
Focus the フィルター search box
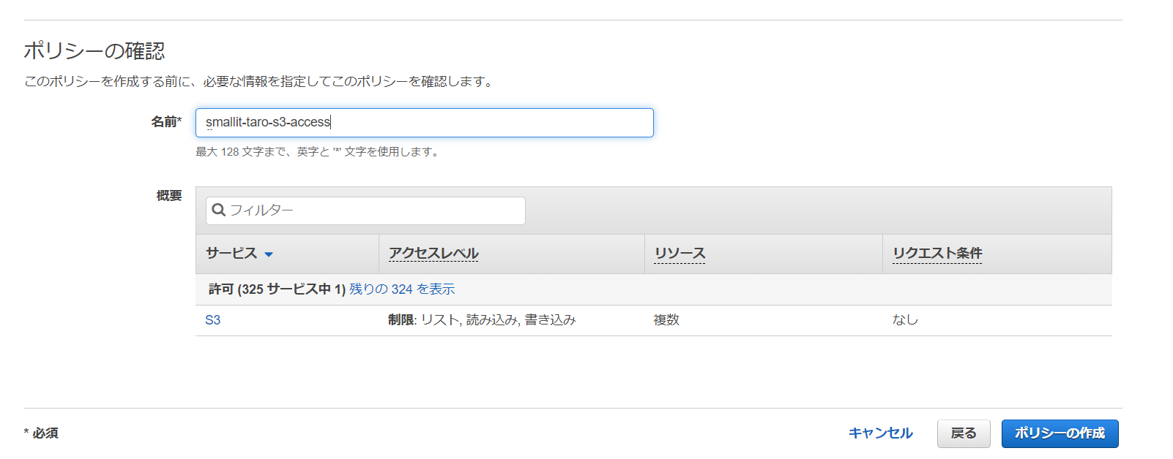tap(373, 210)
